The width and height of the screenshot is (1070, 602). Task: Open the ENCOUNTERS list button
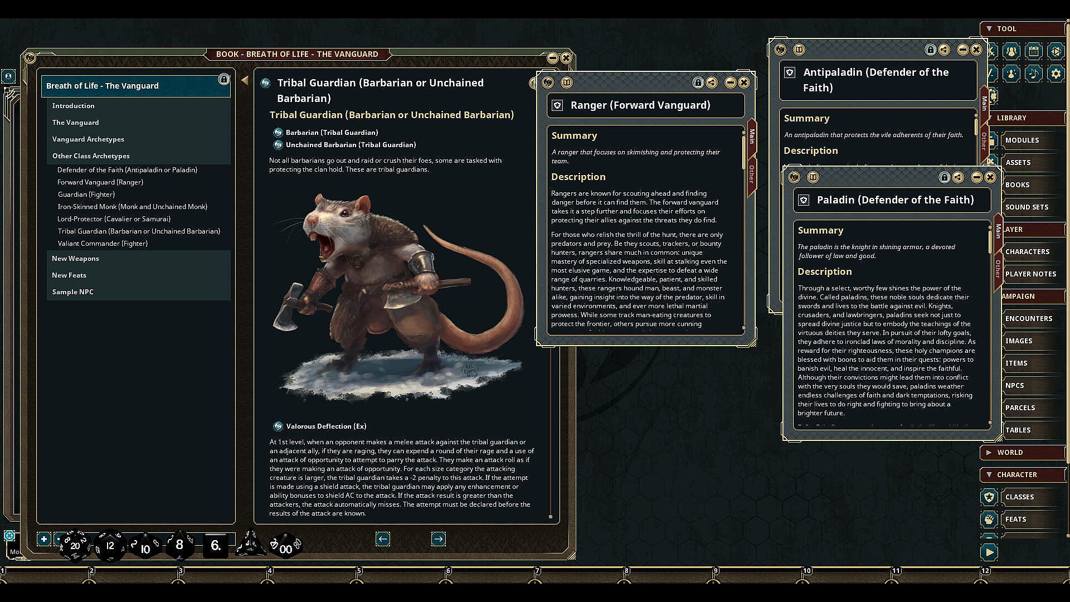coord(1028,319)
